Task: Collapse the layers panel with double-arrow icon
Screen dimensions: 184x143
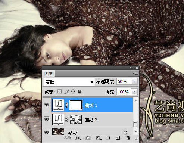Action: point(131,68)
